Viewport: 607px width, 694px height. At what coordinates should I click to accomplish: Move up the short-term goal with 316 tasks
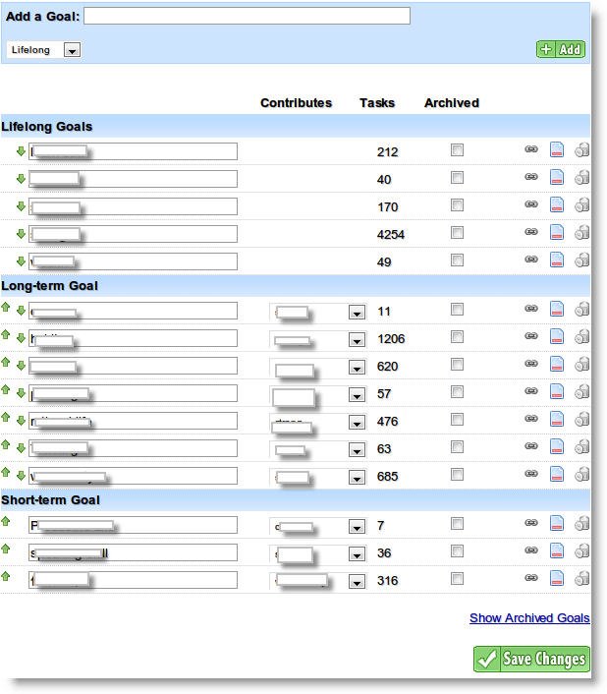click(5, 576)
